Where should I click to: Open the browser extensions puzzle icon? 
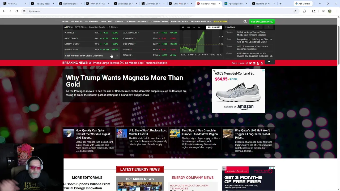pyautogui.click(x=304, y=11)
